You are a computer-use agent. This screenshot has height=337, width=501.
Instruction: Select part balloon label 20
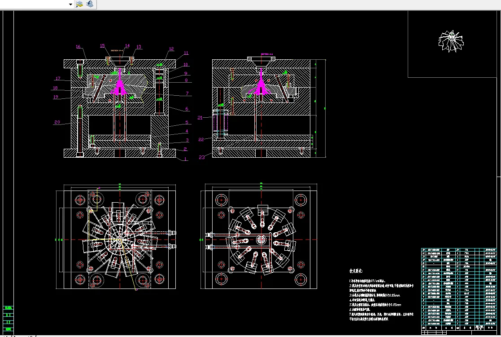tap(57, 122)
